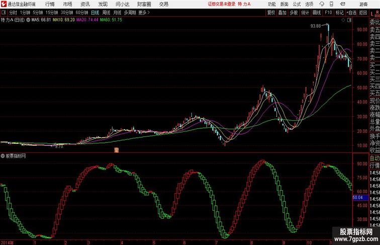Open the 公式 menu
380x245 pixels.
click(297, 4)
